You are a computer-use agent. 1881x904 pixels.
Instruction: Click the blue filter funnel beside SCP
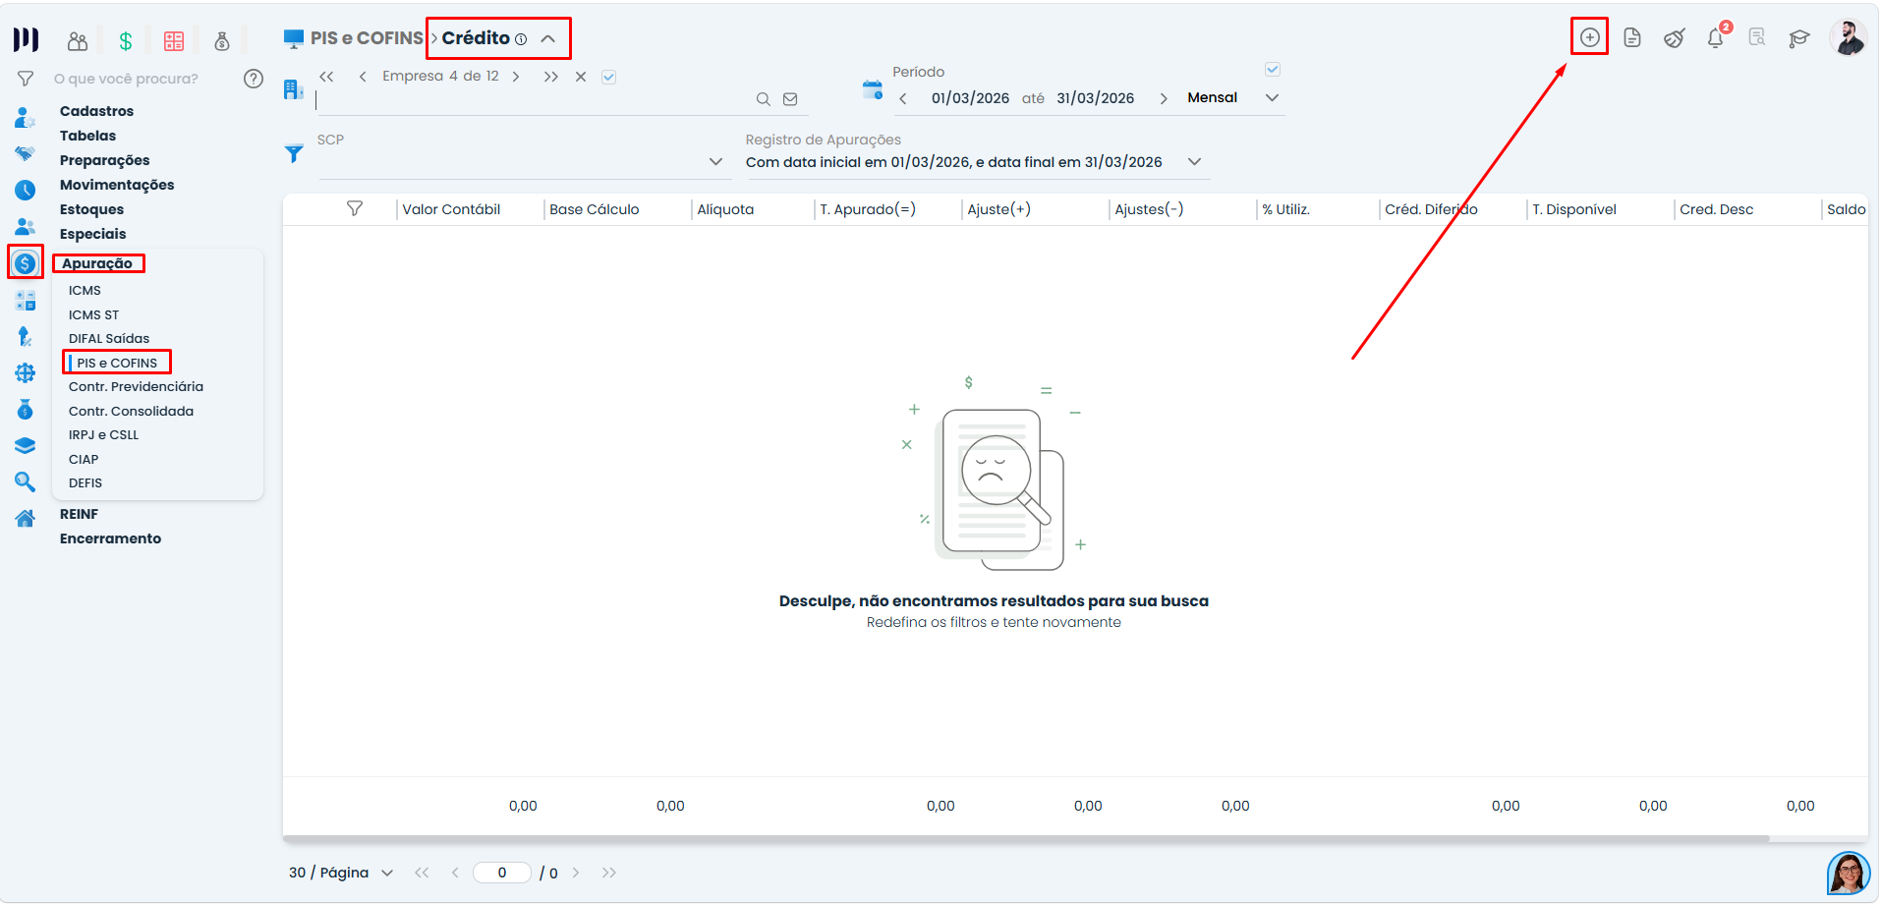pos(294,154)
